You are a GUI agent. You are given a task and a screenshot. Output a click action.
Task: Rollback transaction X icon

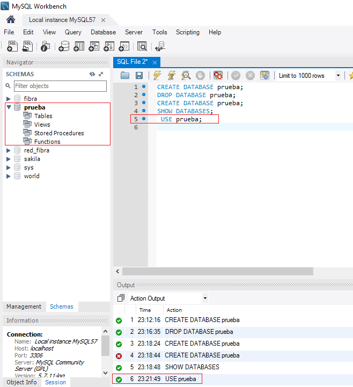[x=250, y=75]
